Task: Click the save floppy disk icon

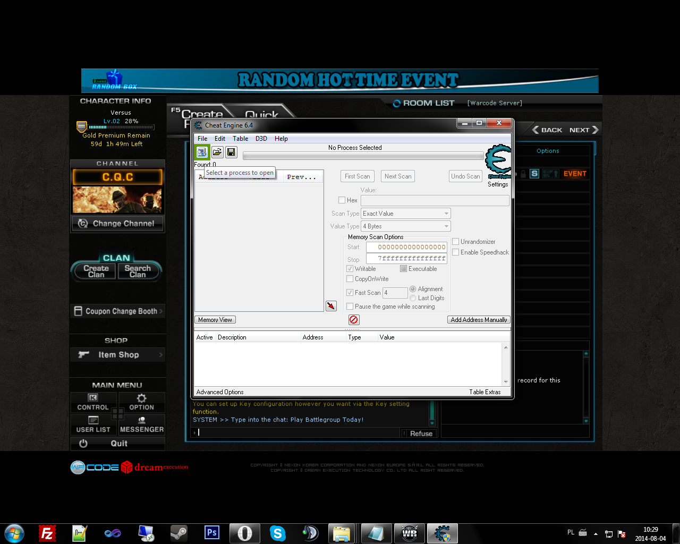Action: coord(231,152)
